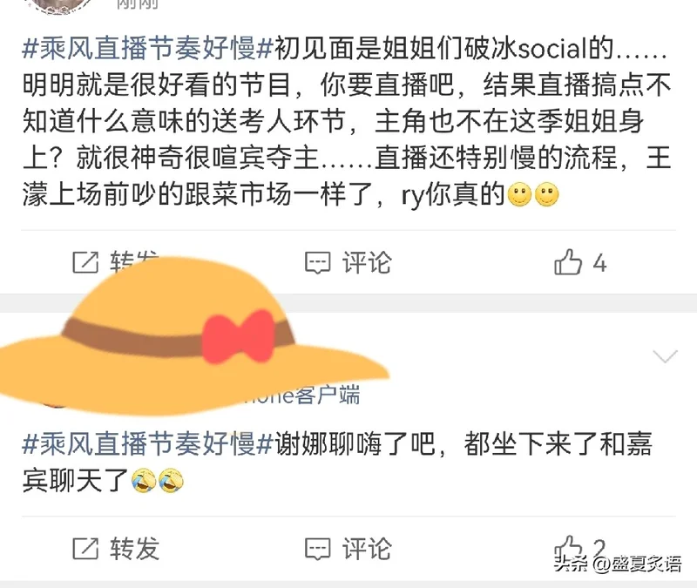Click the 头条 @盛夏炙语 watermark
The width and height of the screenshot is (697, 588).
click(618, 564)
